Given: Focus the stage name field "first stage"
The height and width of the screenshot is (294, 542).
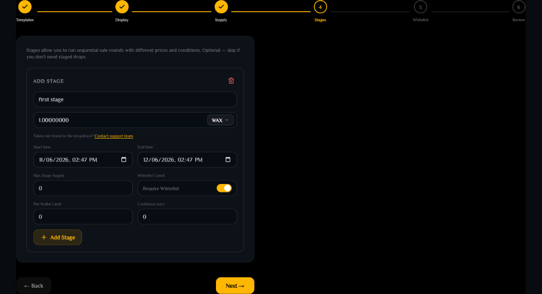Looking at the screenshot, I should [135, 99].
